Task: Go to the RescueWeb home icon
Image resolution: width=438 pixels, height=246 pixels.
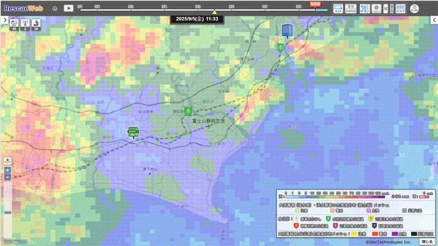Action: (55, 8)
